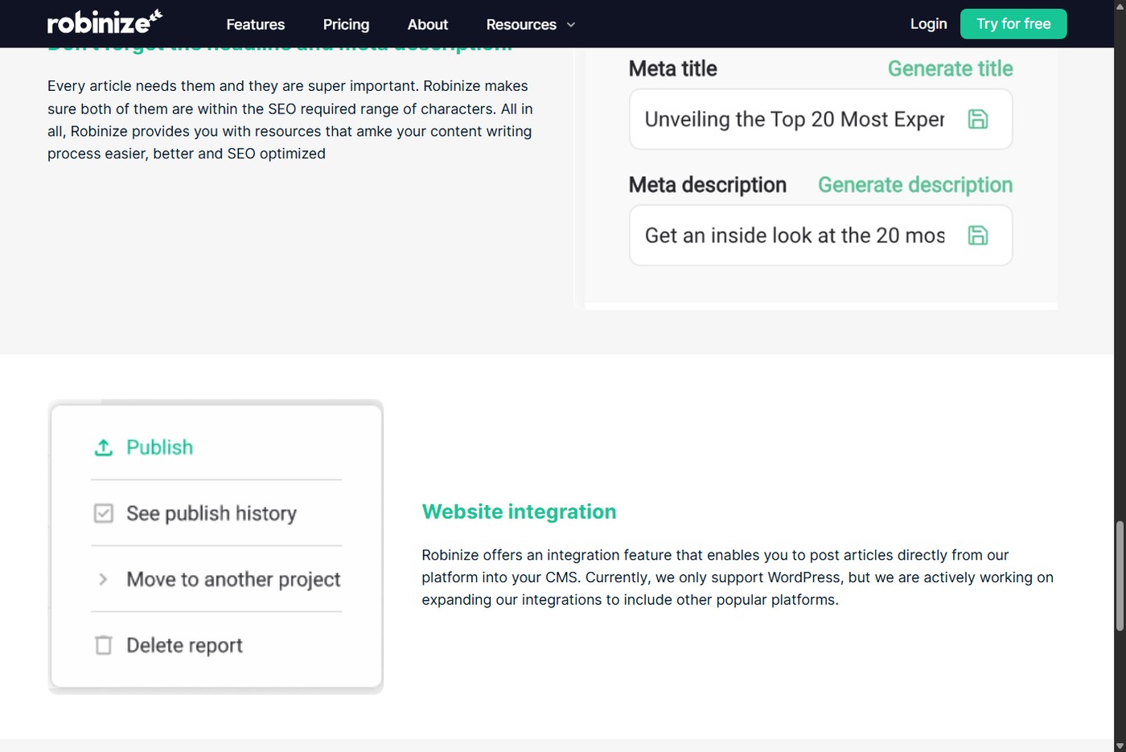Image resolution: width=1126 pixels, height=752 pixels.
Task: Click the scrollbar up arrow
Action: [x=1120, y=6]
